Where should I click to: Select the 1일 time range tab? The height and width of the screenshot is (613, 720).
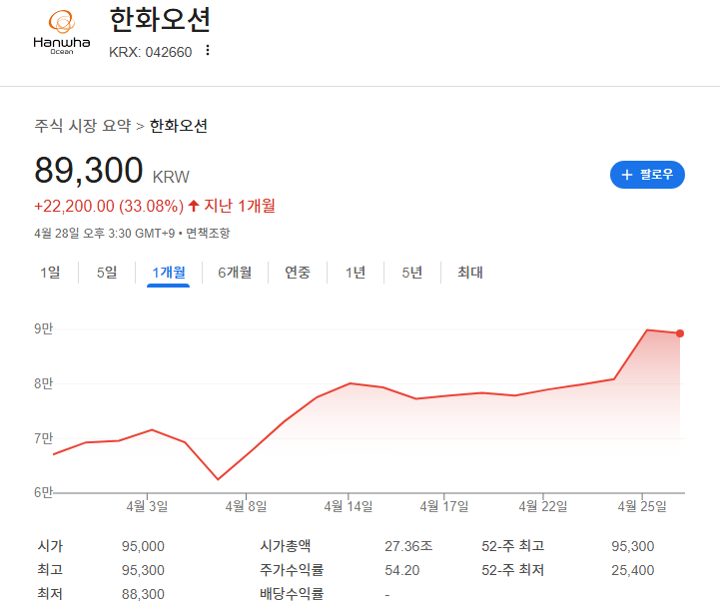click(50, 273)
